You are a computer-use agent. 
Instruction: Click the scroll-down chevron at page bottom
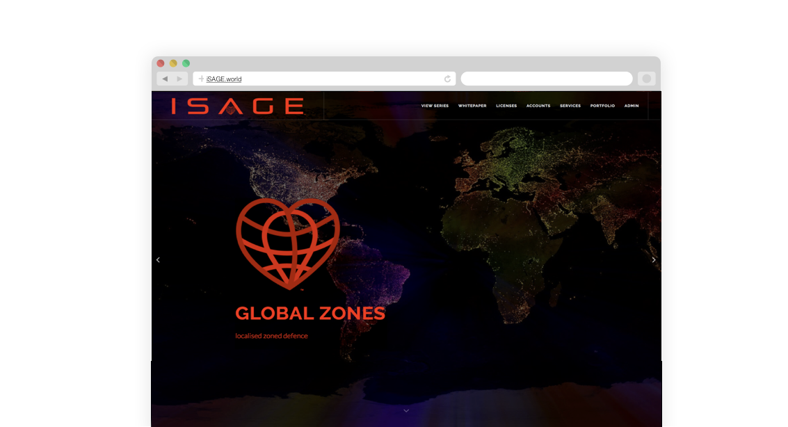click(406, 411)
